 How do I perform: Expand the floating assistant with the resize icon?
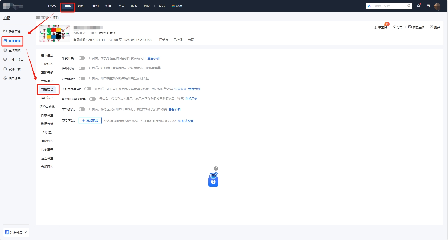tap(216, 168)
